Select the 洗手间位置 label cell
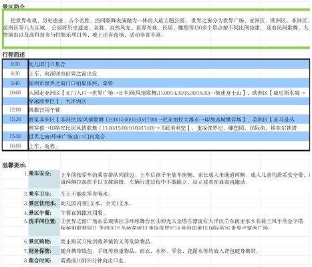312x267 pixels. (x=44, y=227)
